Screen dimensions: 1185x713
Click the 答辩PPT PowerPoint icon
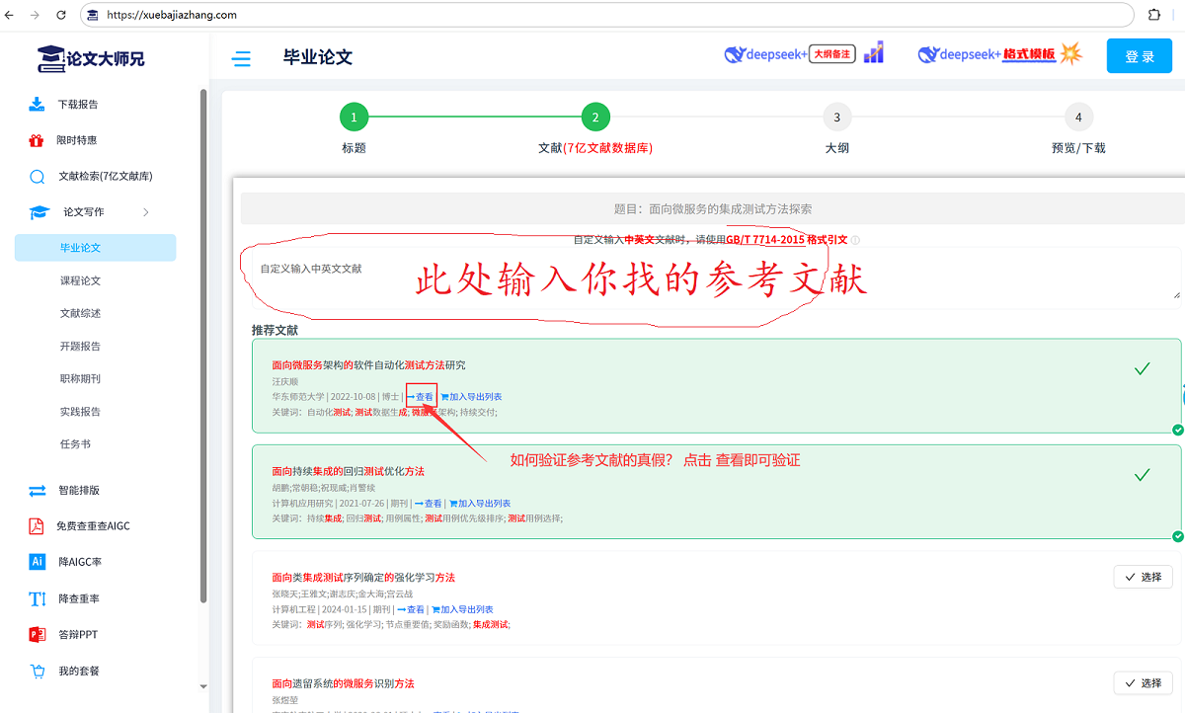[x=37, y=635]
